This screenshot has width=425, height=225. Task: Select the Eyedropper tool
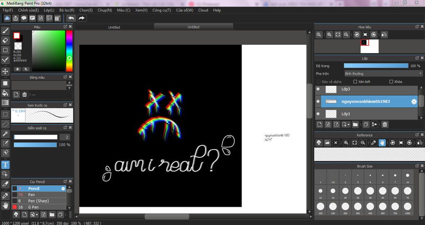[x=5, y=196]
